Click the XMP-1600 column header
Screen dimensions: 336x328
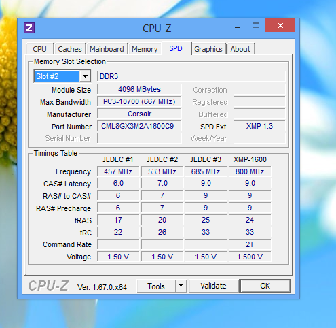tap(250, 159)
